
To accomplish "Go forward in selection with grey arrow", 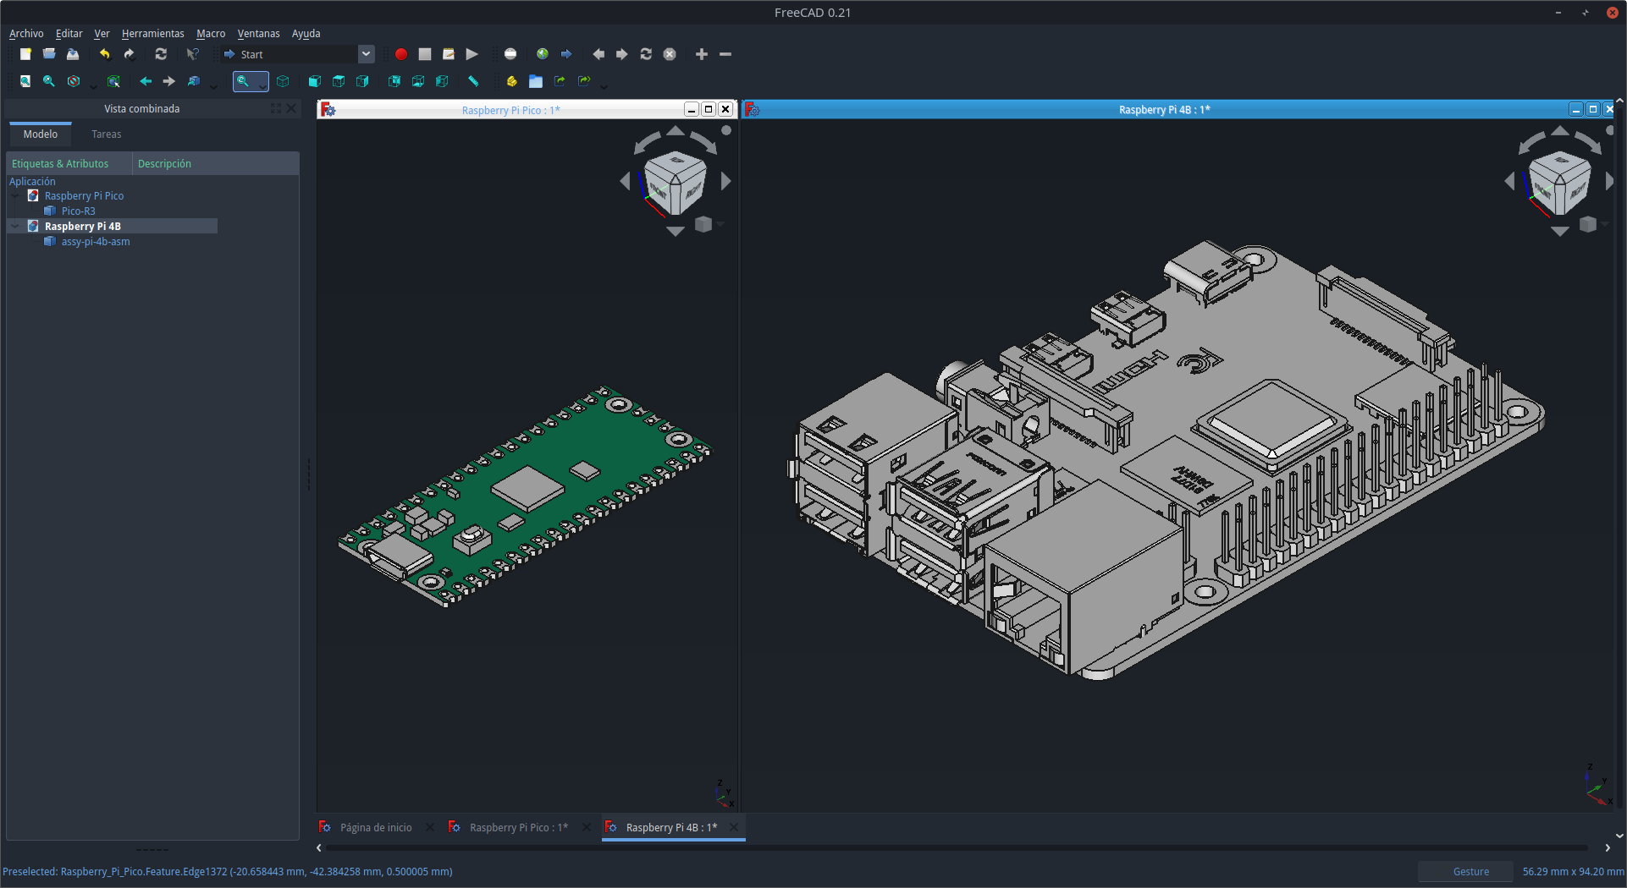I will pyautogui.click(x=169, y=81).
